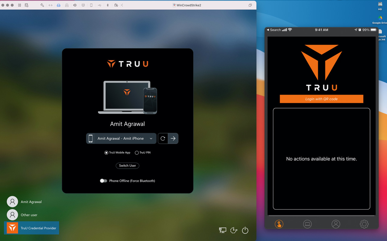Image resolution: width=387 pixels, height=241 pixels.
Task: Click the refresh devices icon next to the dropdown
Action: tap(163, 138)
